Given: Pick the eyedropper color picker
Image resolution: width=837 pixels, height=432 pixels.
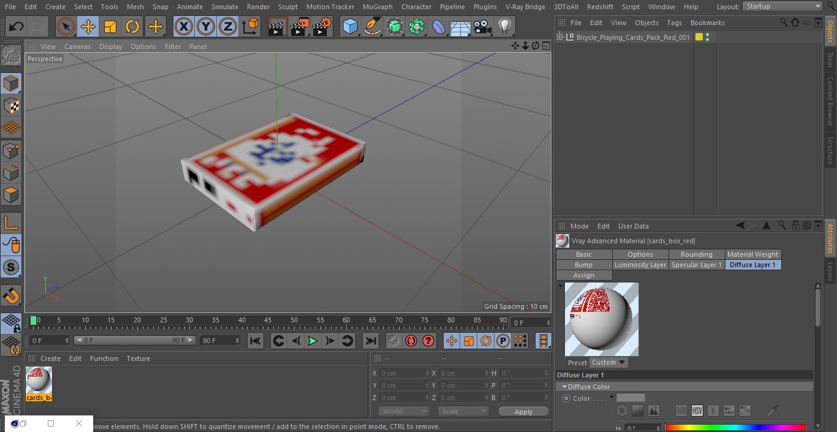Looking at the screenshot, I should (x=773, y=410).
